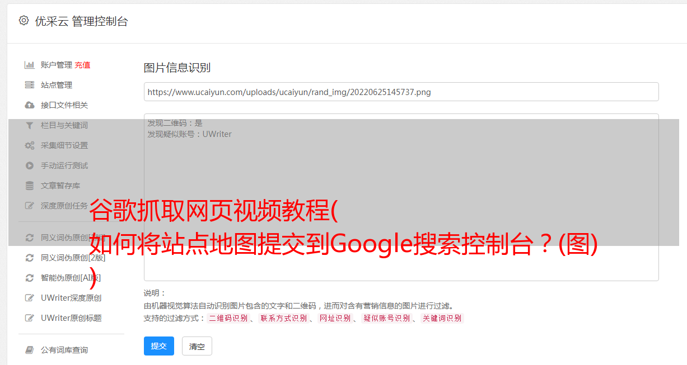Open 公有词库查询 in the sidebar
The image size is (687, 365).
click(x=64, y=350)
